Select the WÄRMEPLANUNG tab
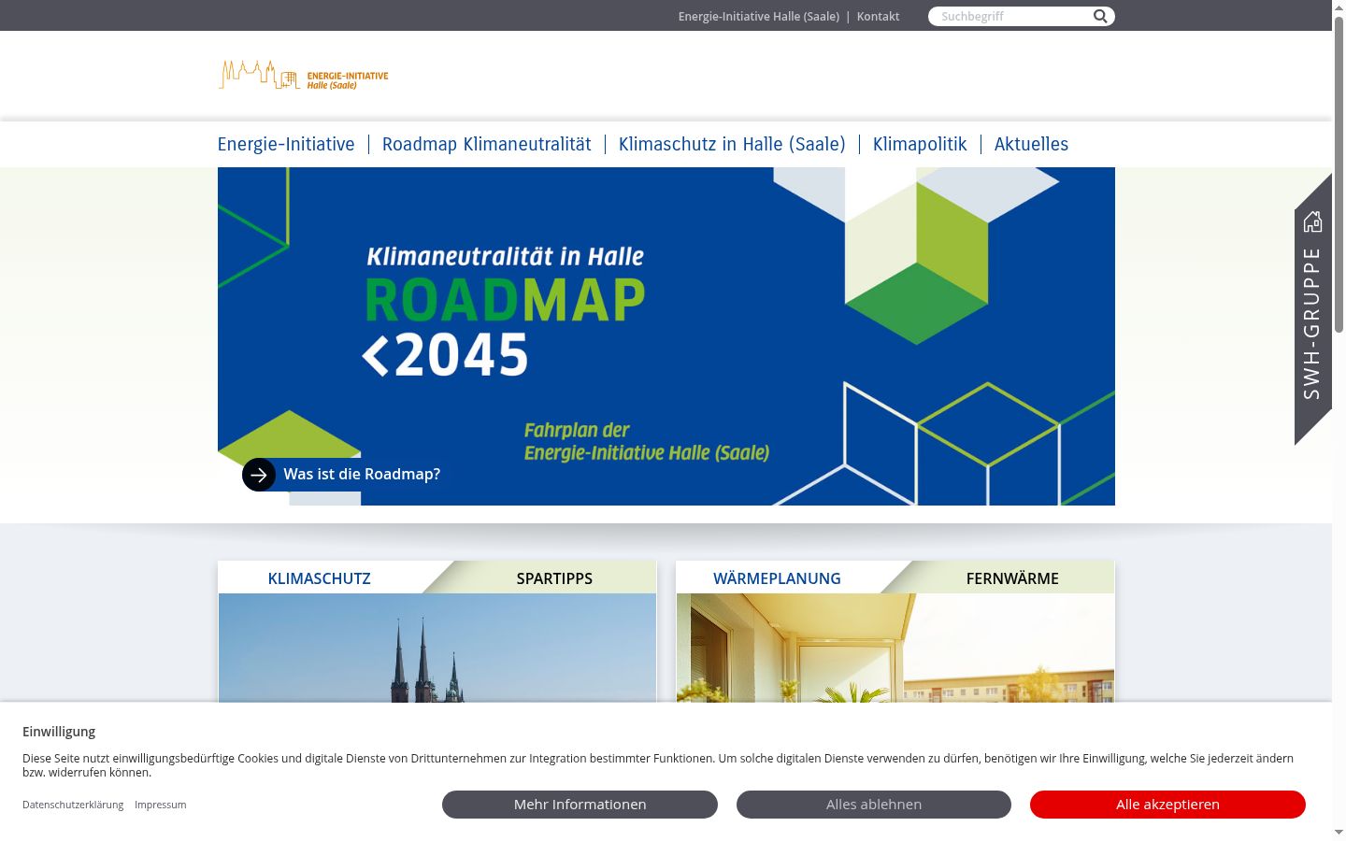Image resolution: width=1346 pixels, height=841 pixels. point(777,578)
